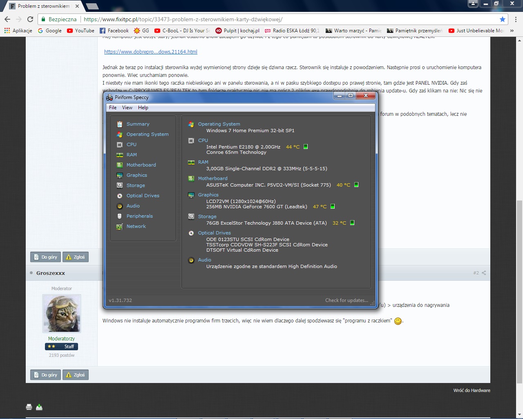The height and width of the screenshot is (419, 523).
Task: Click the lower Do góry button
Action: click(45, 375)
